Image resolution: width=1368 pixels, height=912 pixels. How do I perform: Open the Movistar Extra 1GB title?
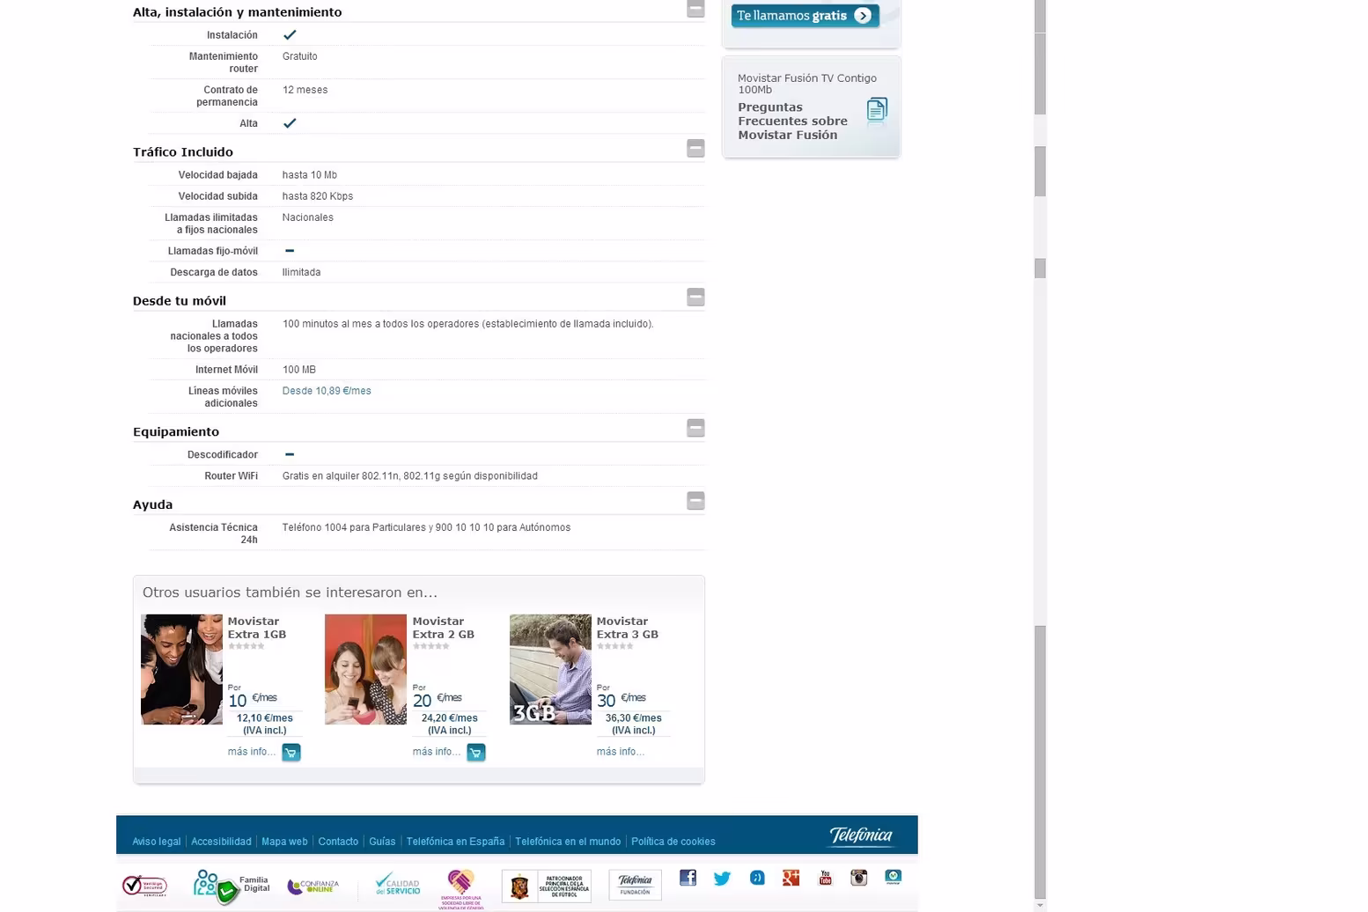[257, 628]
